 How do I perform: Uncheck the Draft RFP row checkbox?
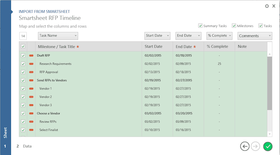23,56
